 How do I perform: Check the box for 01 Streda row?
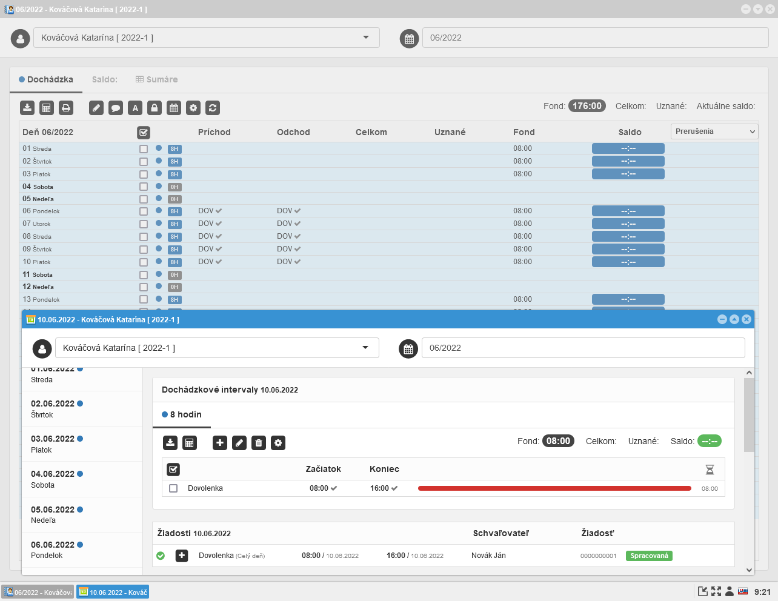[x=144, y=149]
